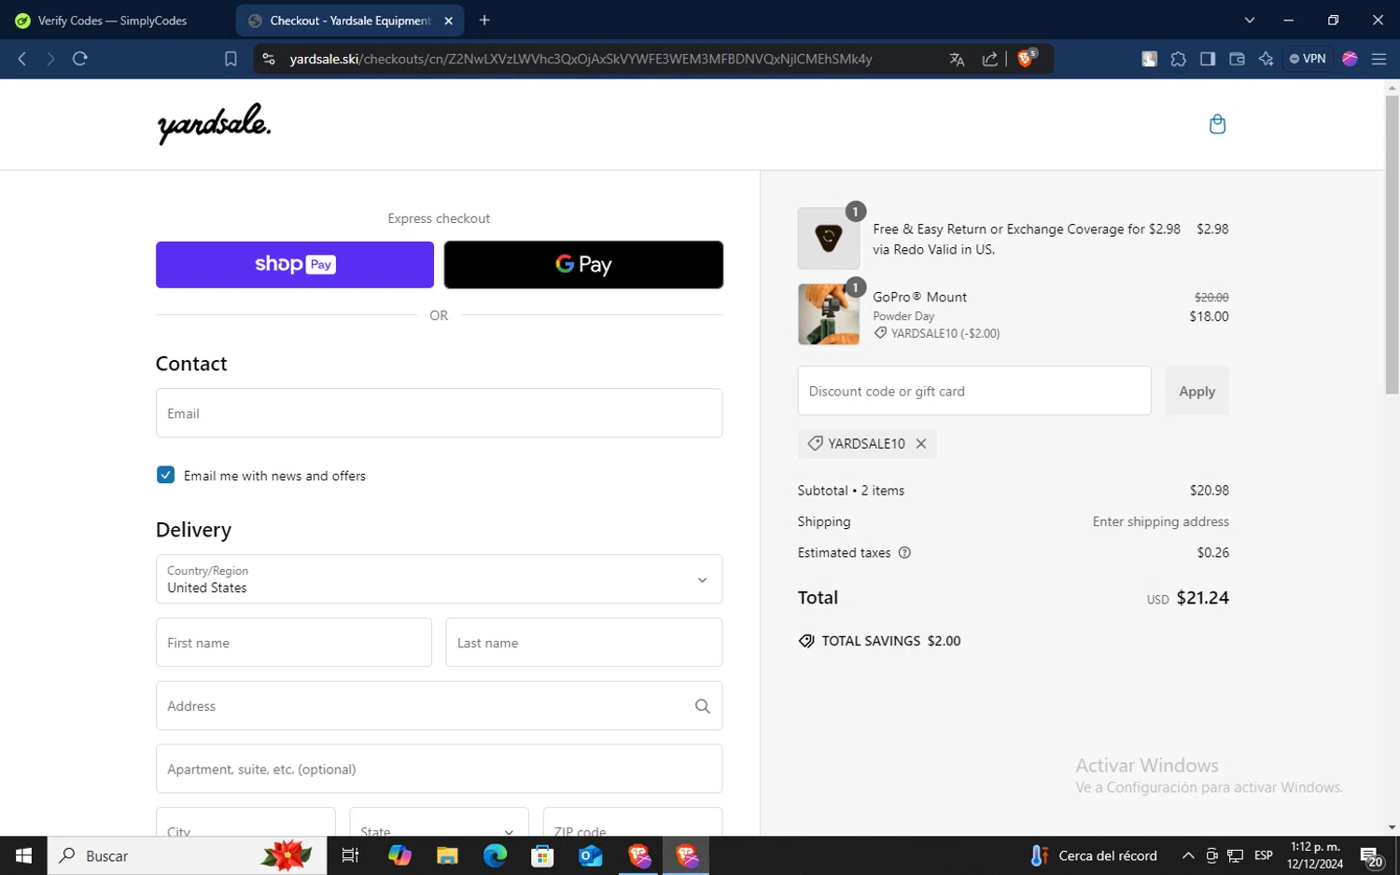This screenshot has height=875, width=1400.
Task: Uncheck Email me with news and offers
Action: tap(165, 475)
